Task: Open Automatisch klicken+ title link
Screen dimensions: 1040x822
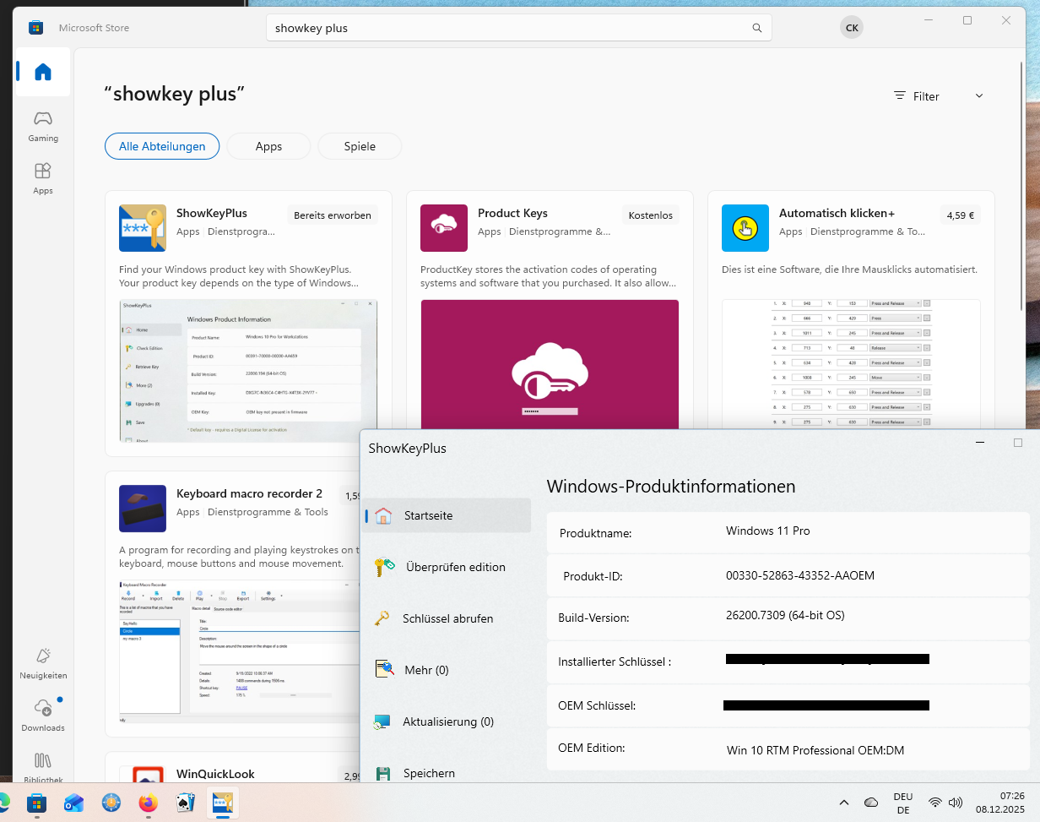Action: 837,213
